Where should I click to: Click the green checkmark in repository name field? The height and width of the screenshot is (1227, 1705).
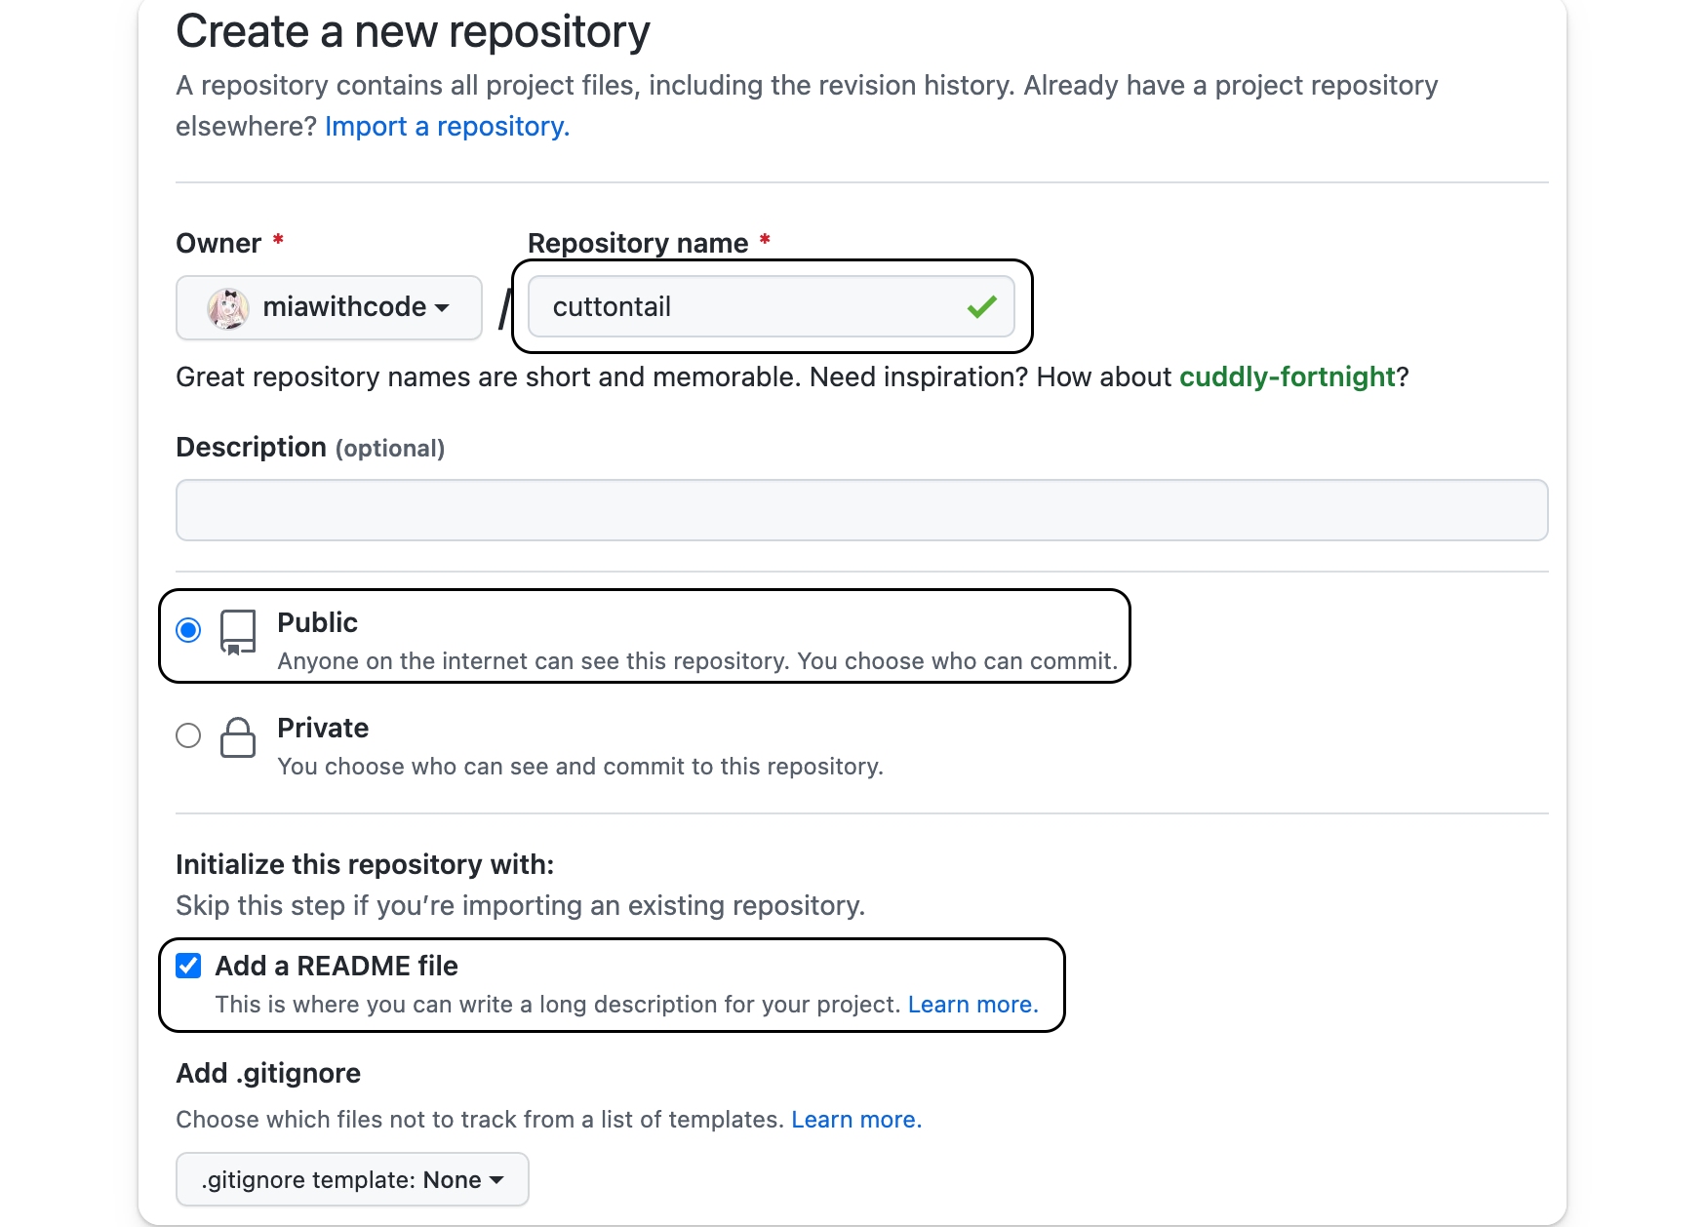coord(981,307)
